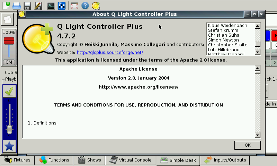The image size is (277, 166).
Task: Click the Q Light Controller Plus bulb logo
Action: [x=38, y=38]
